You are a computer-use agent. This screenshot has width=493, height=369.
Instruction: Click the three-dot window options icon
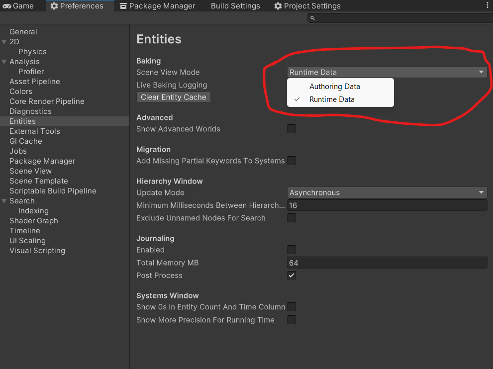click(x=487, y=5)
